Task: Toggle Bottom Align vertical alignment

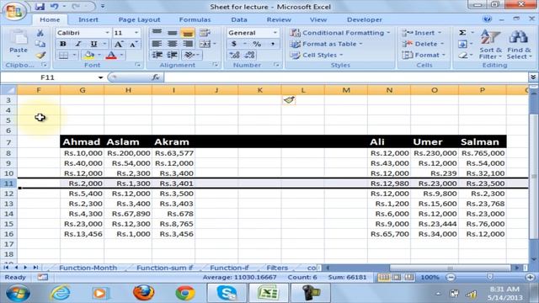Action: coord(188,33)
